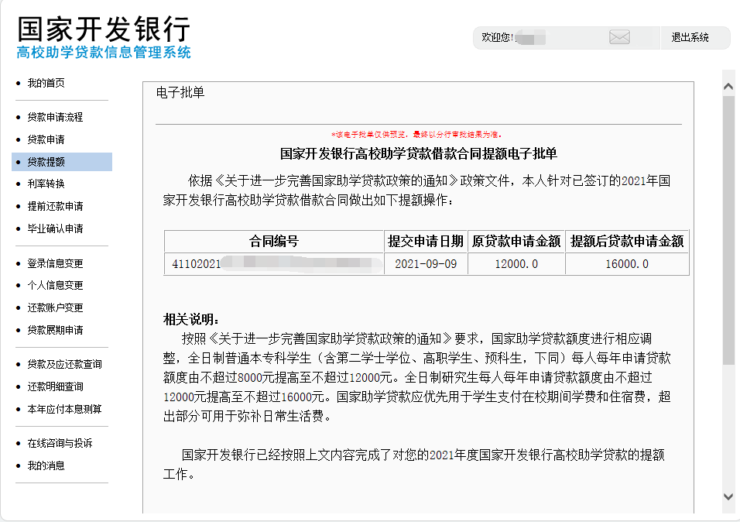The image size is (740, 522).
Task: Open 贷款展期申请 page
Action: point(55,330)
